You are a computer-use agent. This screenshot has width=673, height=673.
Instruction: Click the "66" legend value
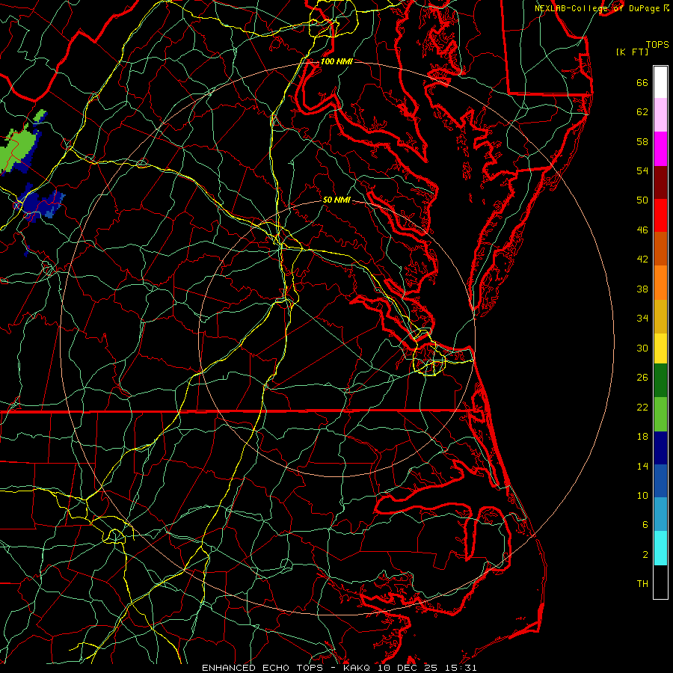(x=642, y=83)
